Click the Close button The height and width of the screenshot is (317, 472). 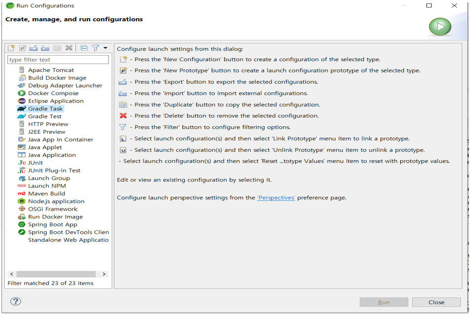[x=436, y=302]
